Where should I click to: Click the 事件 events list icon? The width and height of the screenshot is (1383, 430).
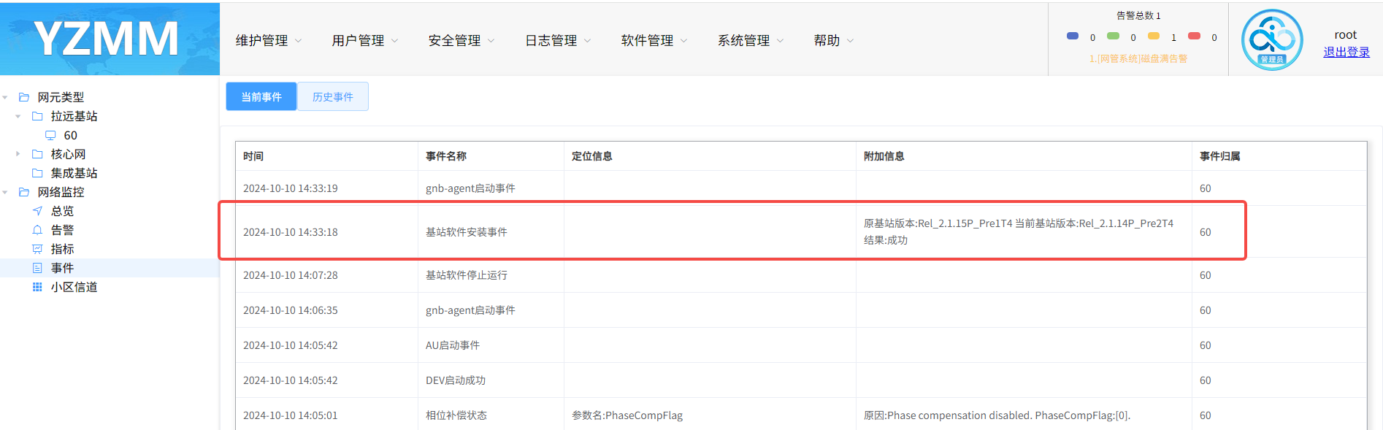(37, 268)
